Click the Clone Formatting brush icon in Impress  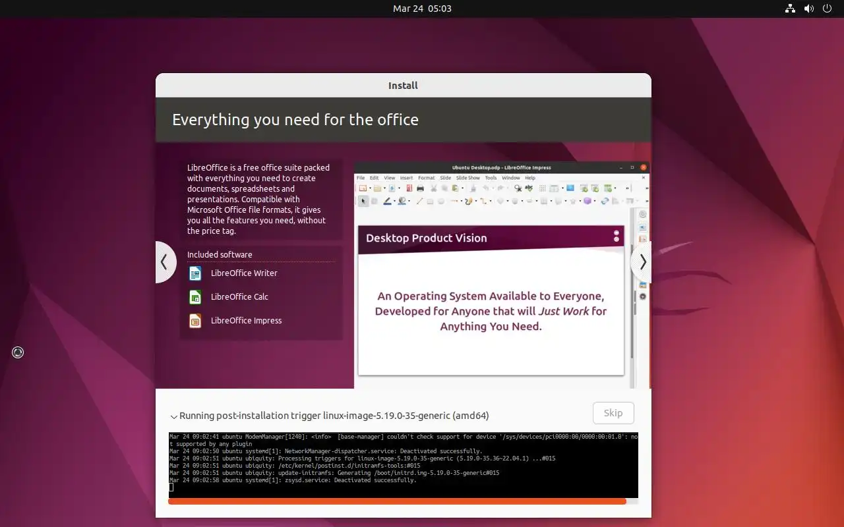473,188
